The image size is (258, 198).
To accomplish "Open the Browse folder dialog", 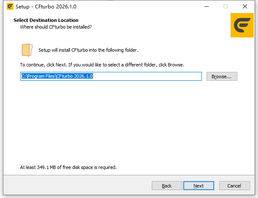I will coord(222,77).
